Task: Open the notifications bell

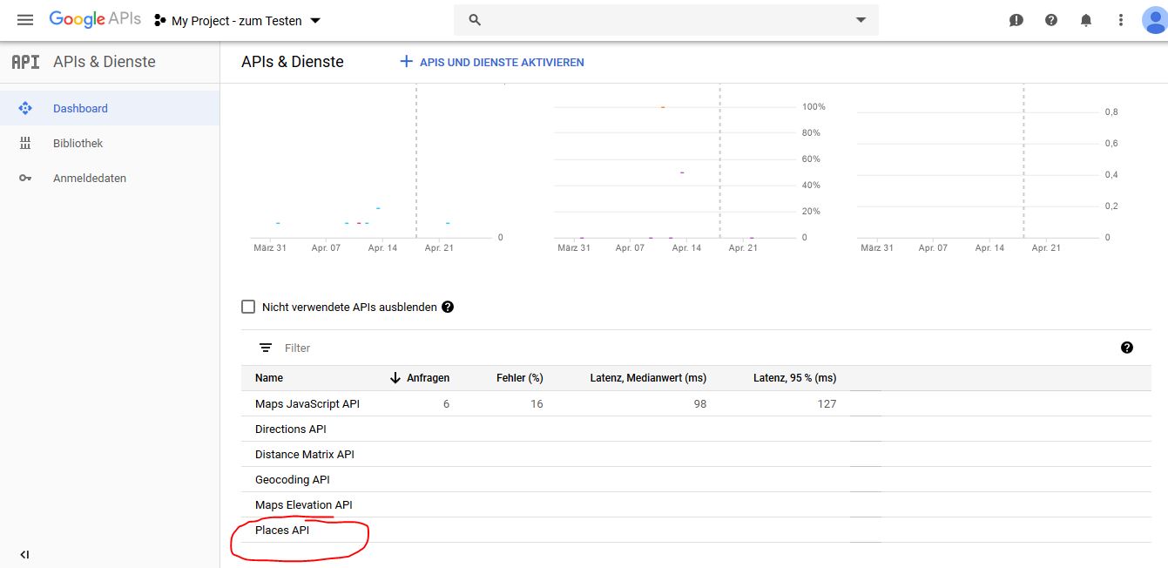Action: (x=1086, y=20)
